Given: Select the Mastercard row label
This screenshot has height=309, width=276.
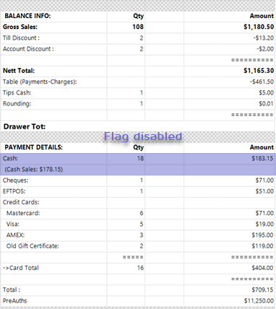Looking at the screenshot, I should coord(23,213).
